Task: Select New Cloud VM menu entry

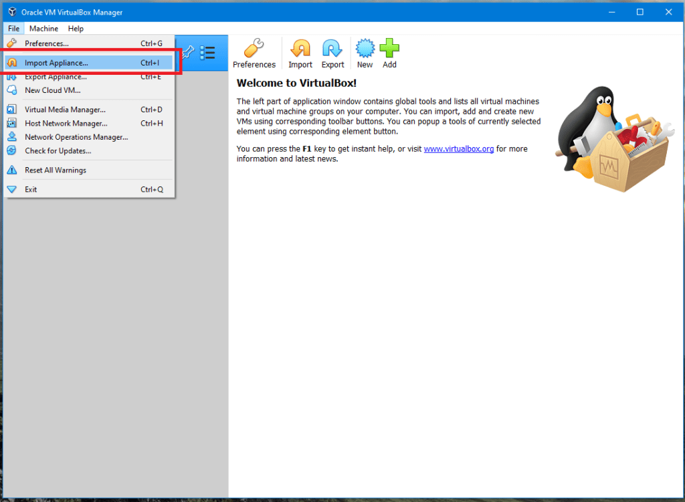Action: point(52,90)
